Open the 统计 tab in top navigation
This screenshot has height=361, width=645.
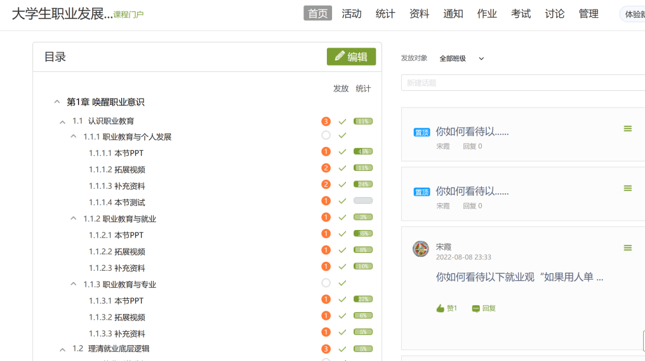385,13
